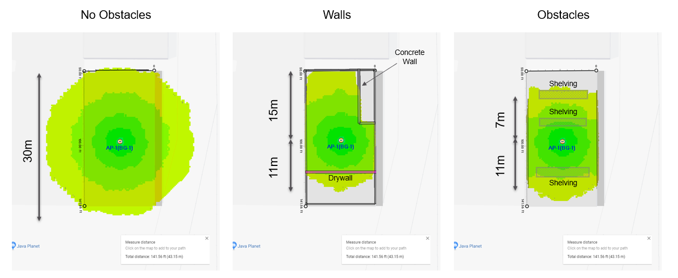Image resolution: width=678 pixels, height=278 pixels.
Task: Click Java Planet map pin in Walls panel
Action: pos(235,246)
